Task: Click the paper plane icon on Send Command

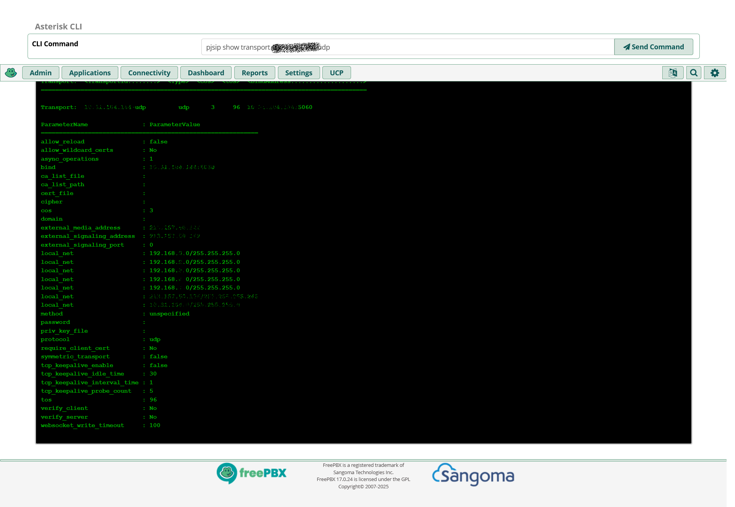Action: (626, 47)
